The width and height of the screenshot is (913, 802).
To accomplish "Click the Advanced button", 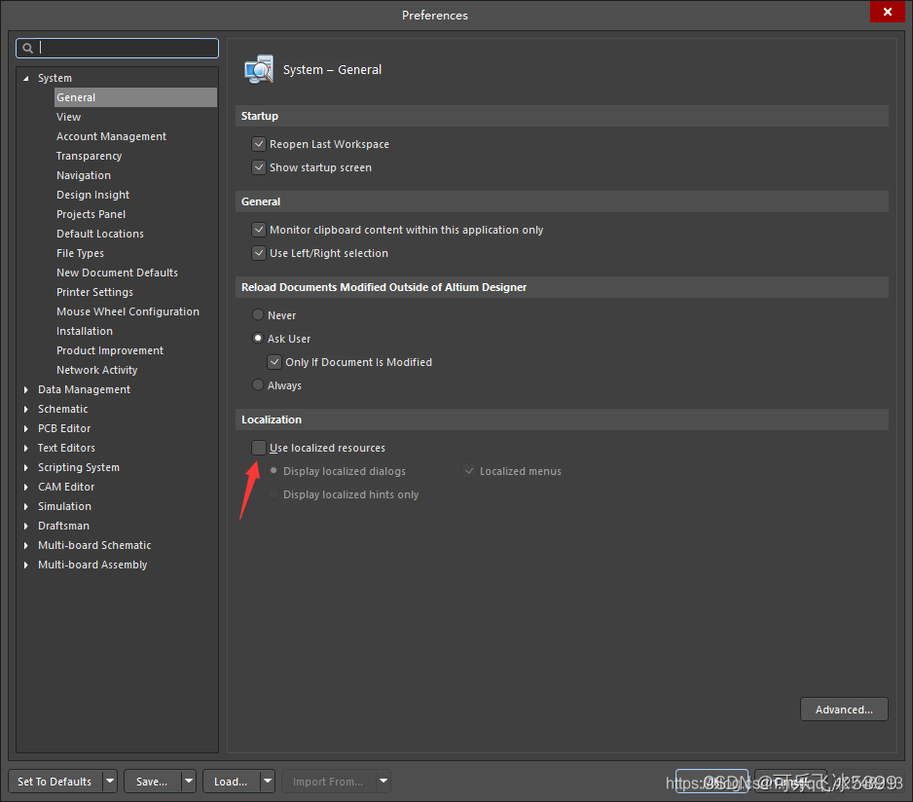I will (x=844, y=710).
